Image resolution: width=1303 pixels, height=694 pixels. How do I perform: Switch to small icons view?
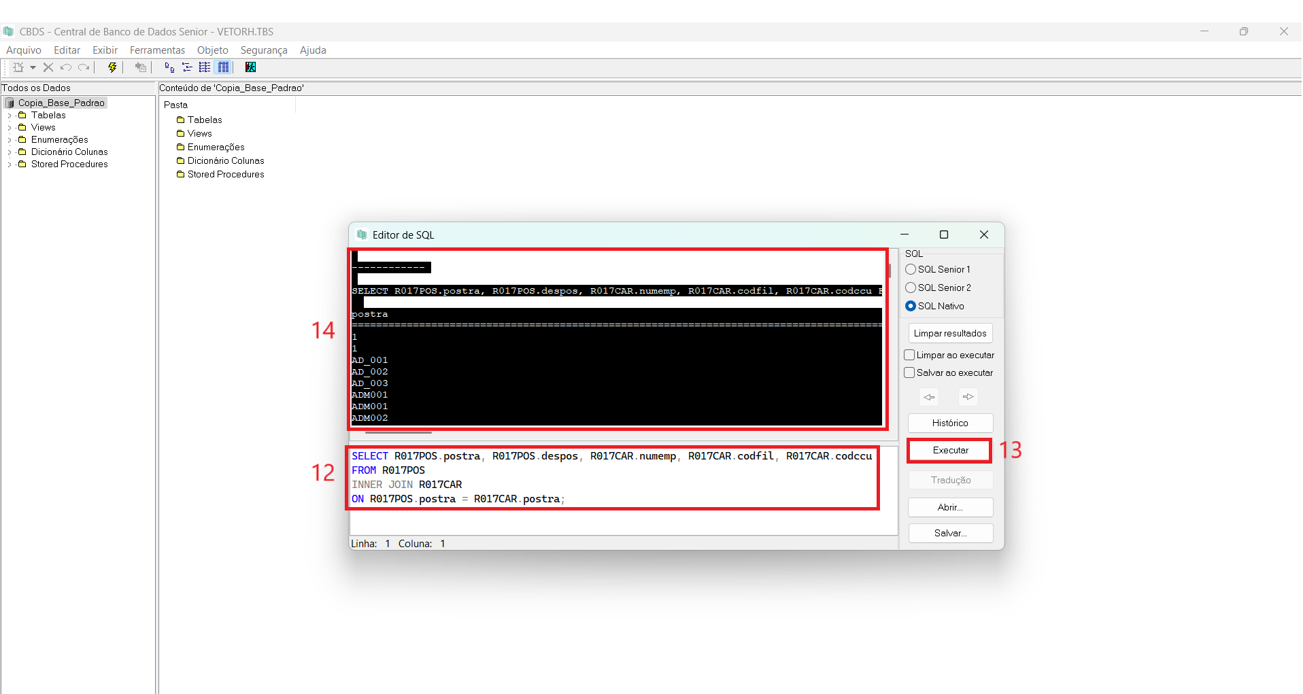coord(187,67)
